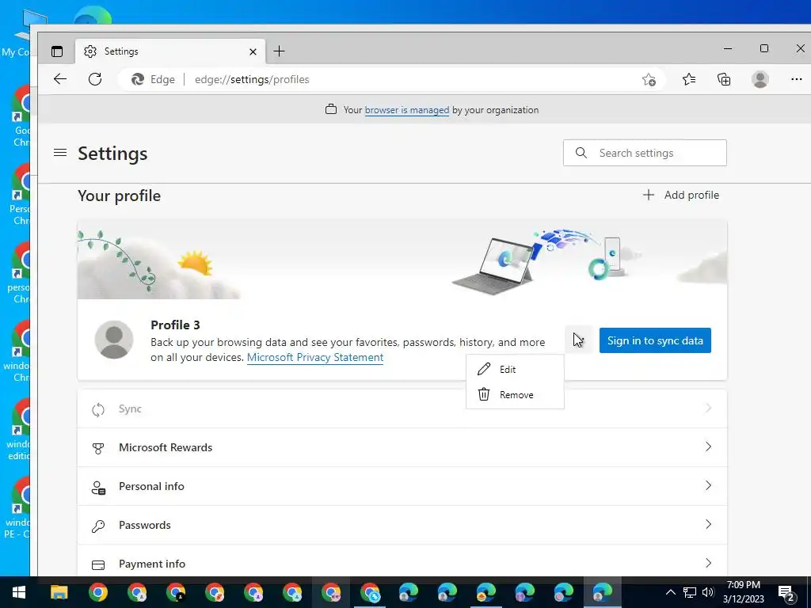Open the Windows Start menu
The width and height of the screenshot is (811, 608).
click(19, 592)
